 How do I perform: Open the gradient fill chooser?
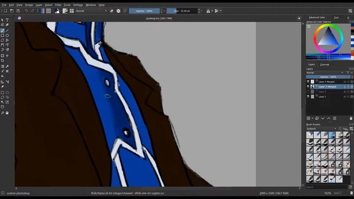[42, 11]
